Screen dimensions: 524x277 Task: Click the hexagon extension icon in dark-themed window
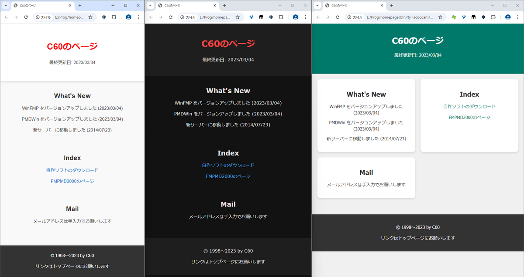click(x=271, y=17)
